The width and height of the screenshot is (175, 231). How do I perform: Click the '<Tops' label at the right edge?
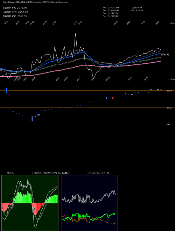coord(172,23)
